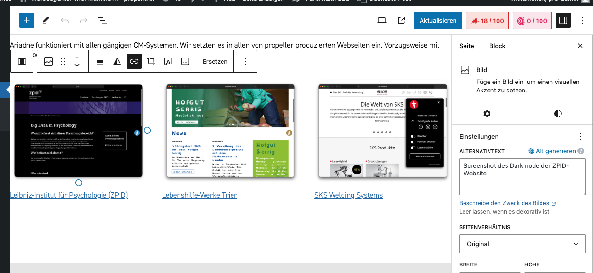Open the document overview list view
The image size is (593, 273).
(x=102, y=20)
